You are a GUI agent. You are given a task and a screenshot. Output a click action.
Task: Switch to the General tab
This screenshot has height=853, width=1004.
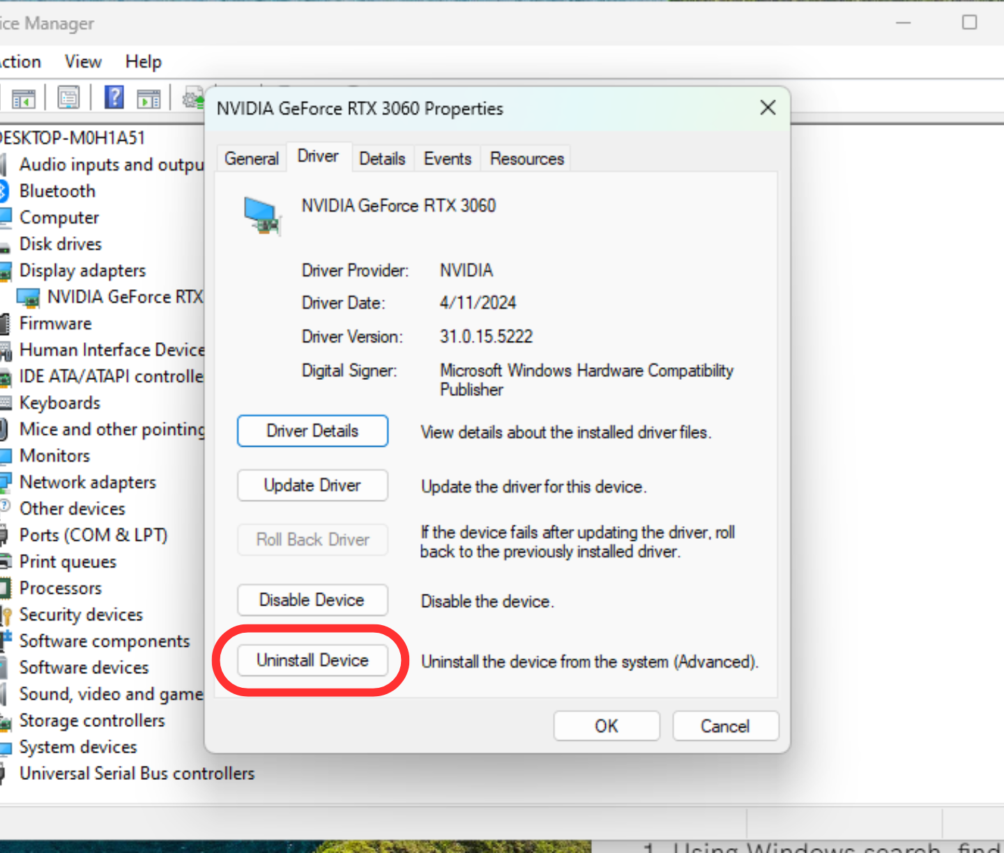252,159
